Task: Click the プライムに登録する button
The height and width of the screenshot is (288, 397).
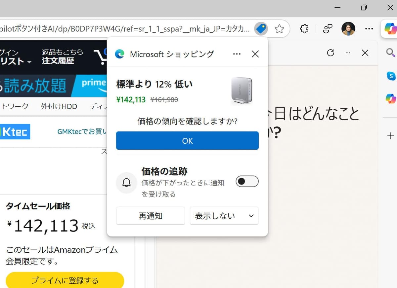Action: tap(65, 280)
